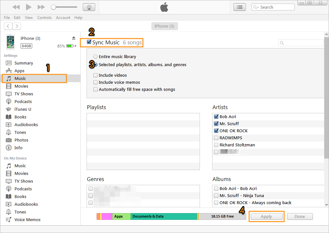Uncheck the Mr. Scruff artist
This screenshot has width=329, height=233.
pos(216,124)
